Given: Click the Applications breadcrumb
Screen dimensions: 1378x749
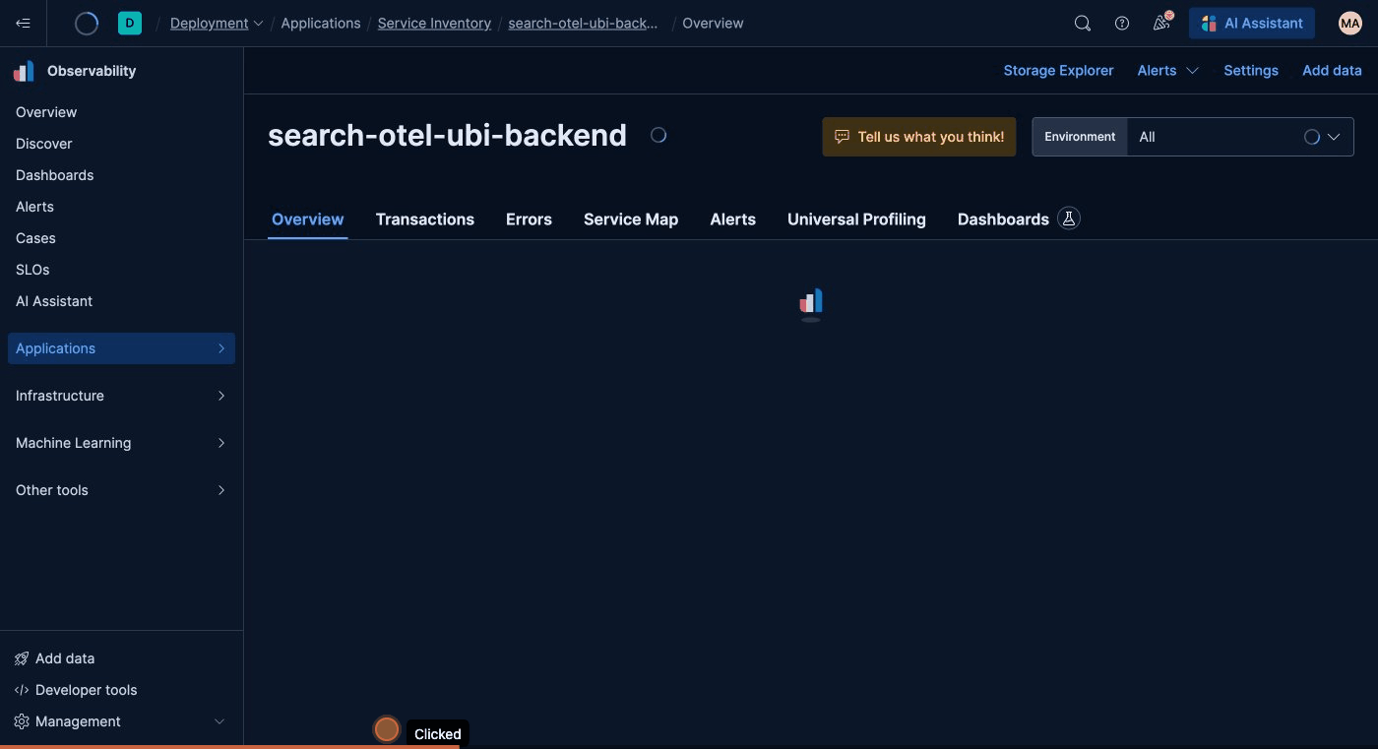Looking at the screenshot, I should click(x=321, y=23).
